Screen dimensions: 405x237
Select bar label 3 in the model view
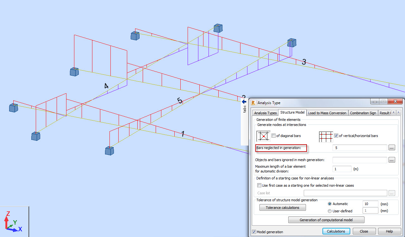pos(304,62)
